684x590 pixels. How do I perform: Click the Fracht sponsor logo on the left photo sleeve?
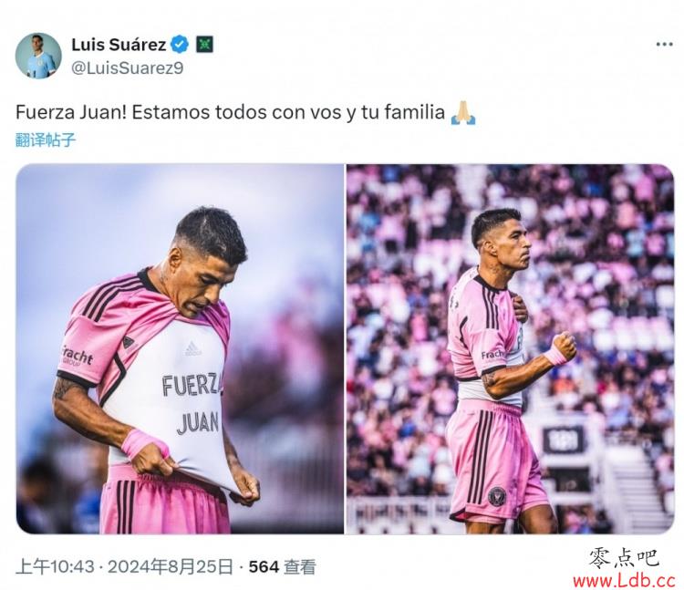(77, 356)
